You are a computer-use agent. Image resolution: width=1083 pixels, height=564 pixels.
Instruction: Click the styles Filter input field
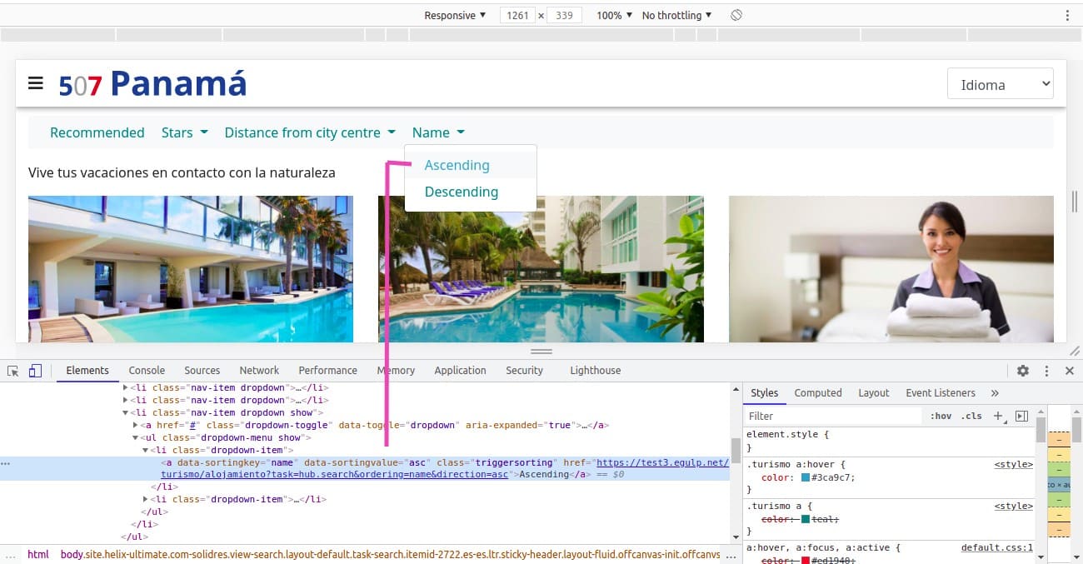coord(833,416)
